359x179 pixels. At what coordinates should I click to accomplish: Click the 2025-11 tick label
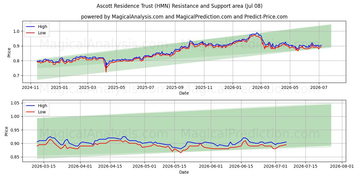click(x=204, y=87)
